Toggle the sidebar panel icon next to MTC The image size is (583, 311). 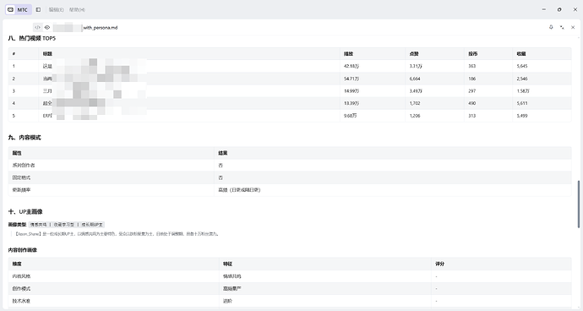click(38, 9)
